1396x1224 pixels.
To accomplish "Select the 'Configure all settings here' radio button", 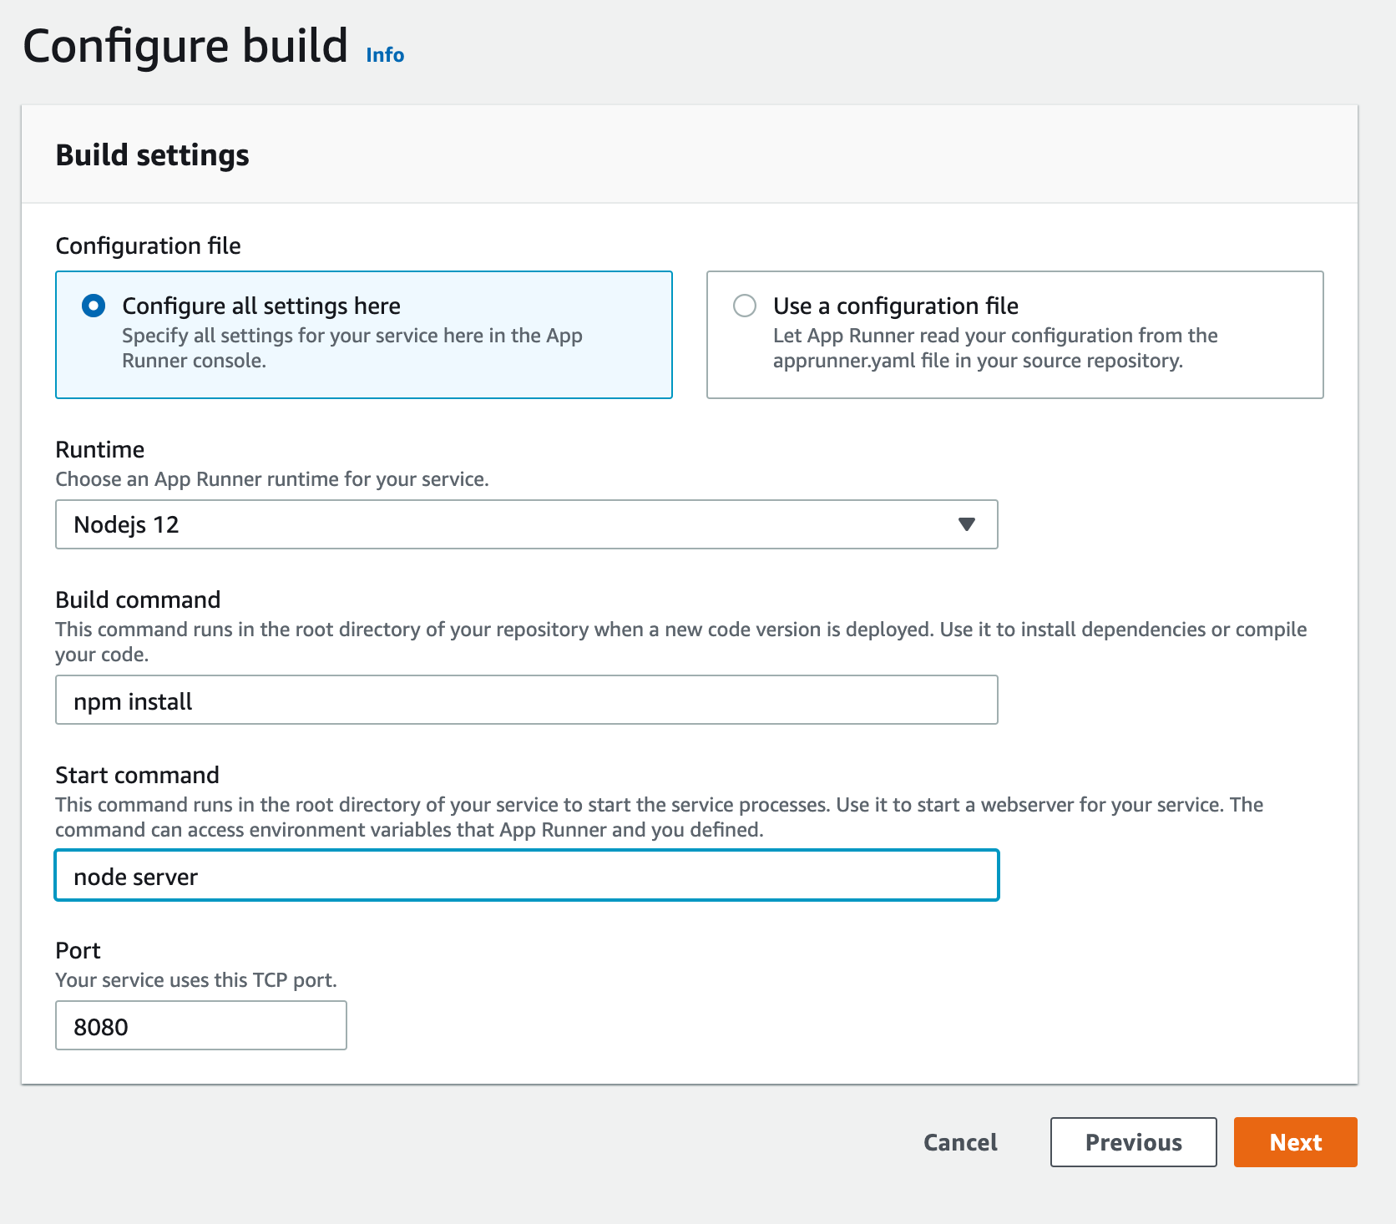I will [94, 306].
